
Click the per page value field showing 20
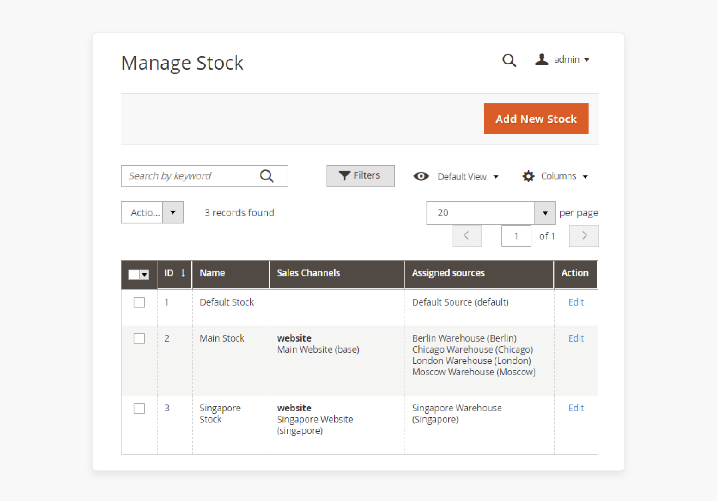coord(481,213)
